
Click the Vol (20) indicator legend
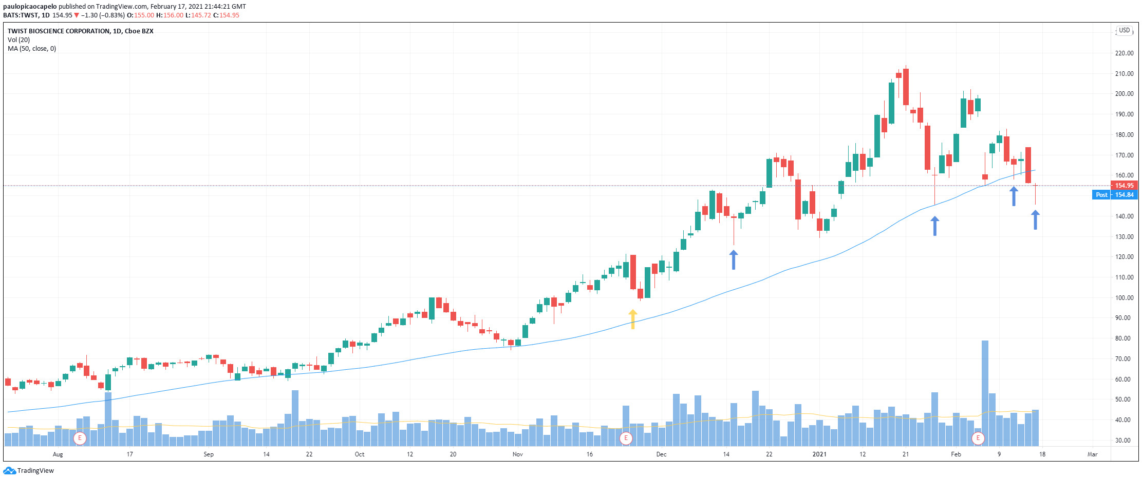coord(18,40)
